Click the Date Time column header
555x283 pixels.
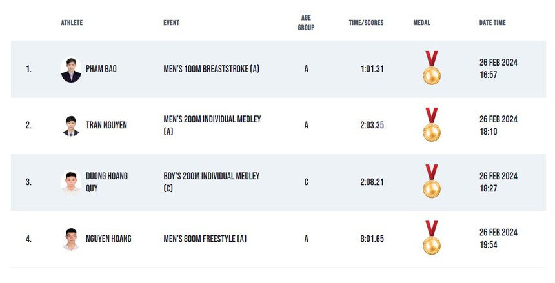click(x=492, y=23)
